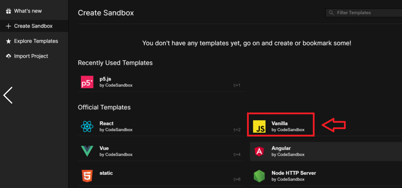Viewport: 402px width, 188px height.
Task: Click the gift icon beside What's new
Action: 9,11
